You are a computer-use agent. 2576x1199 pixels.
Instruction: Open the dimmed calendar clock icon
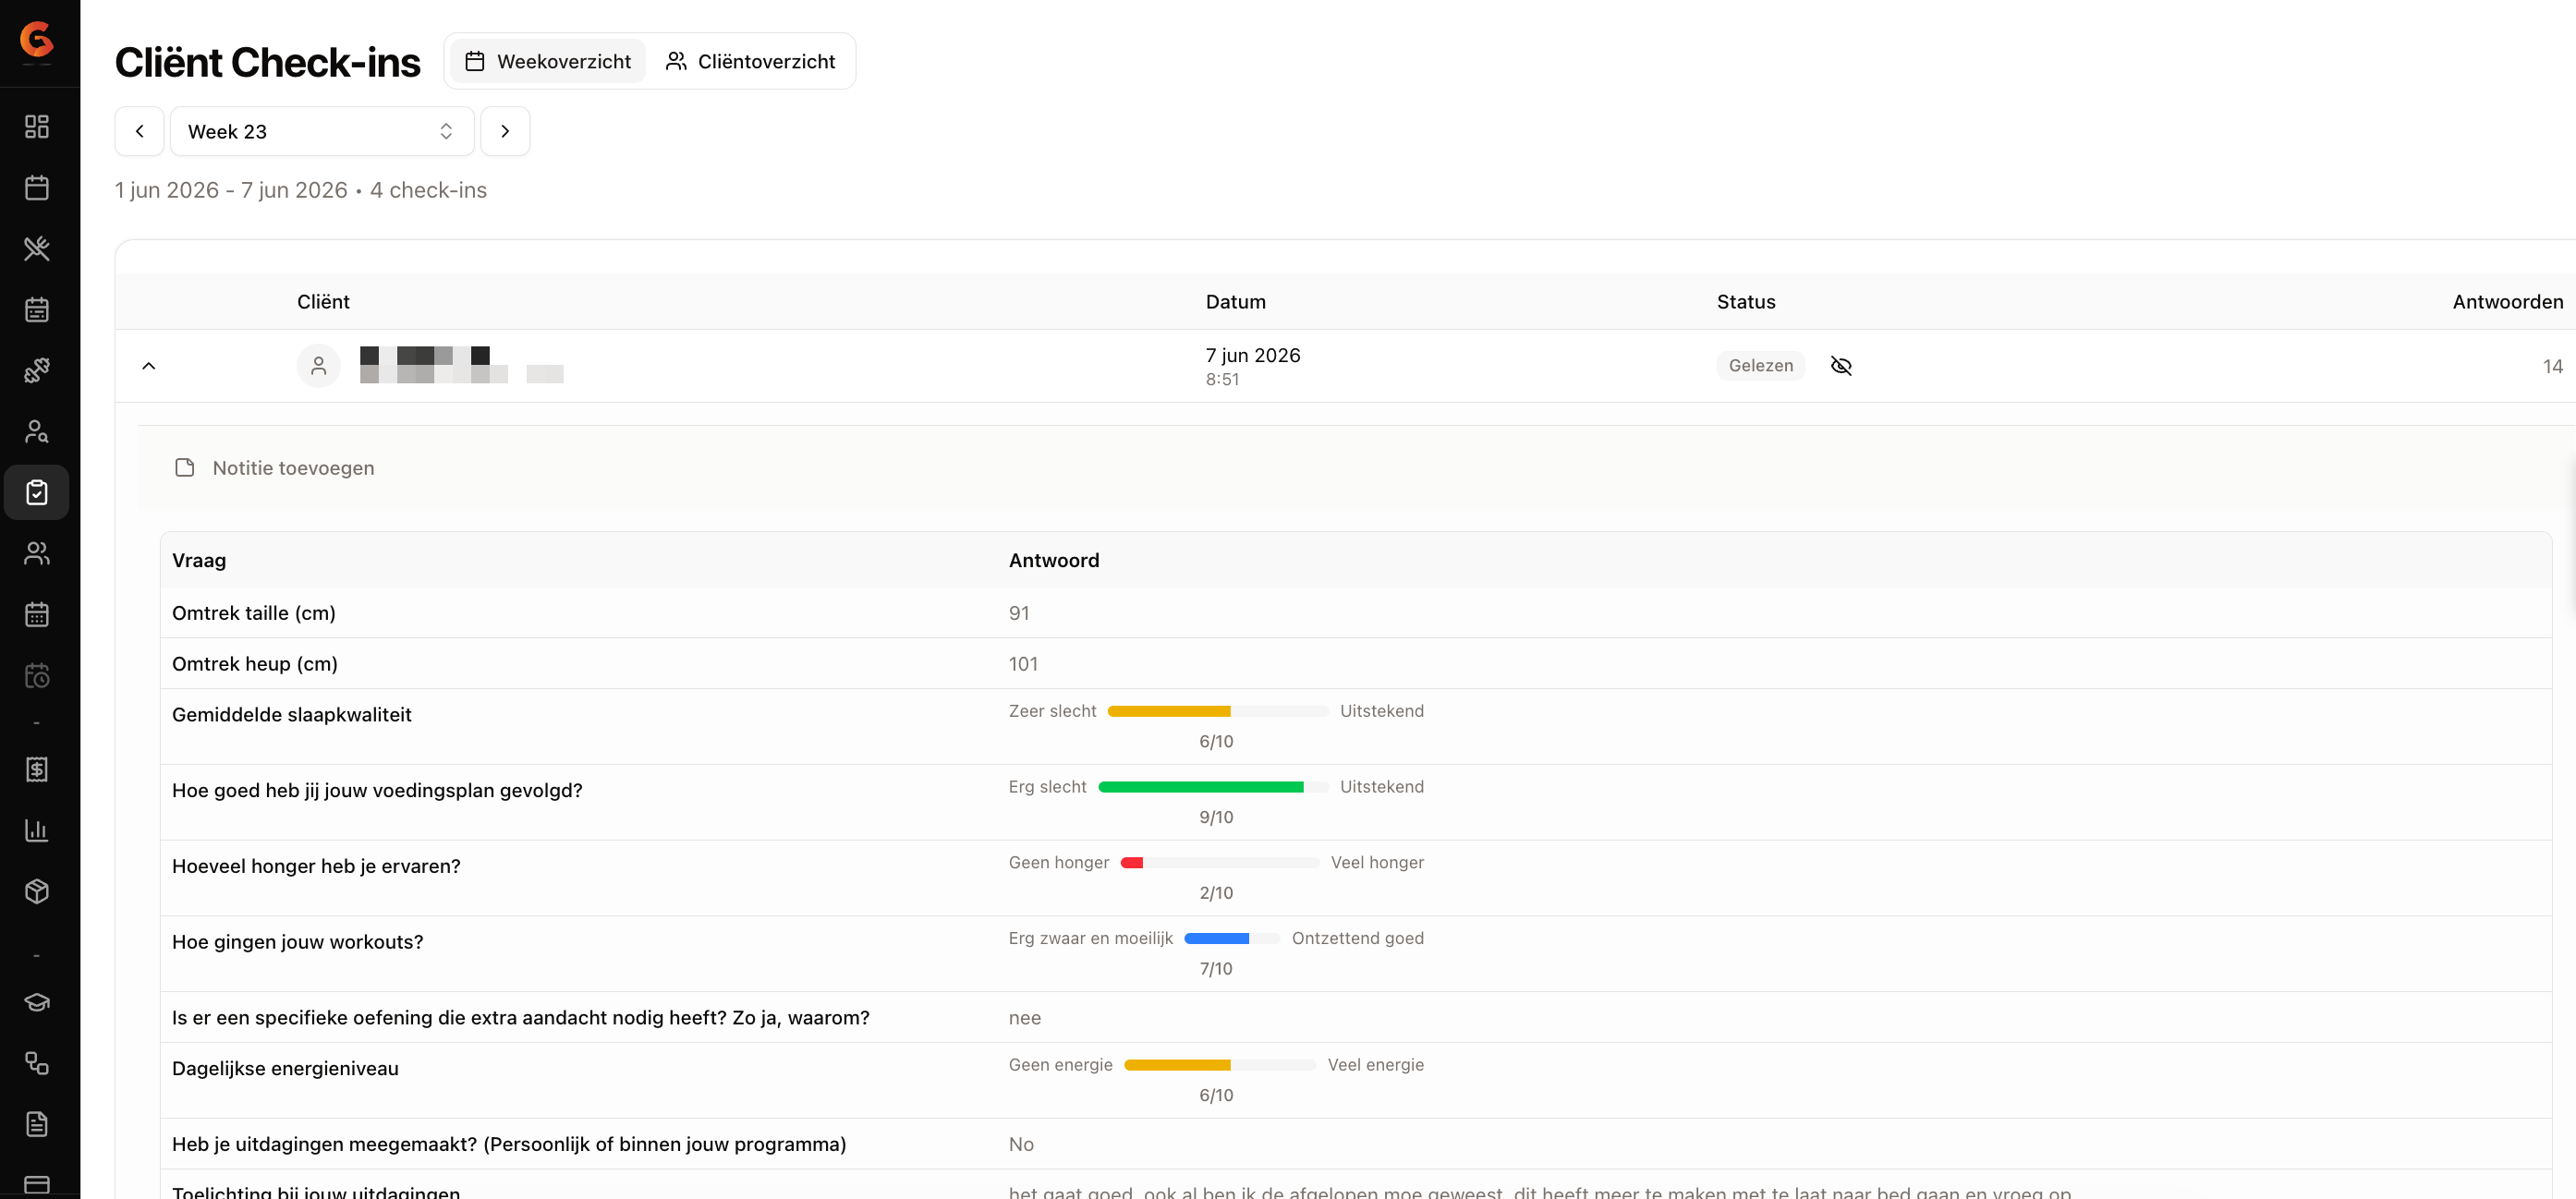[37, 675]
